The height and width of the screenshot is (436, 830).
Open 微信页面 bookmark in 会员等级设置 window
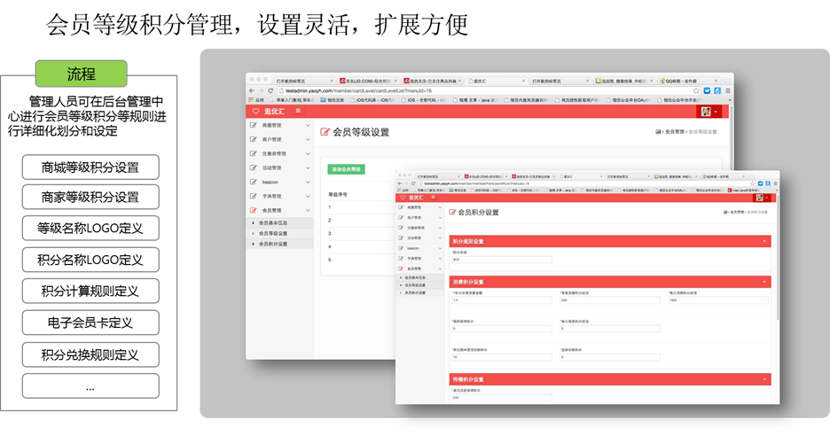[332, 100]
